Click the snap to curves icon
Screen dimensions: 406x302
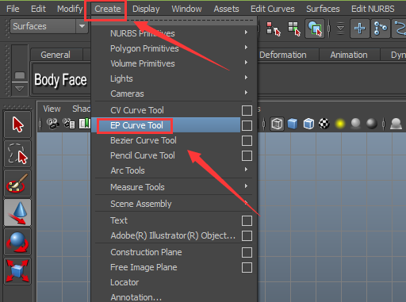380,29
